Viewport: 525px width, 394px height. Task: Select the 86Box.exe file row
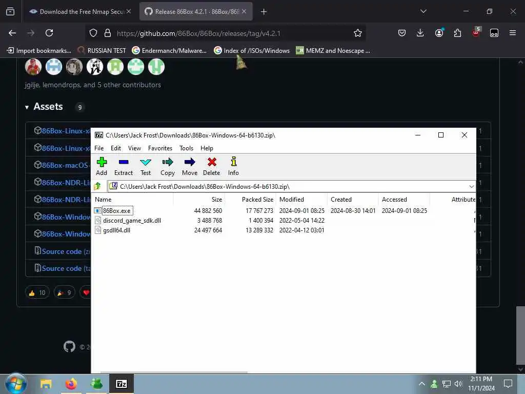coord(284,211)
